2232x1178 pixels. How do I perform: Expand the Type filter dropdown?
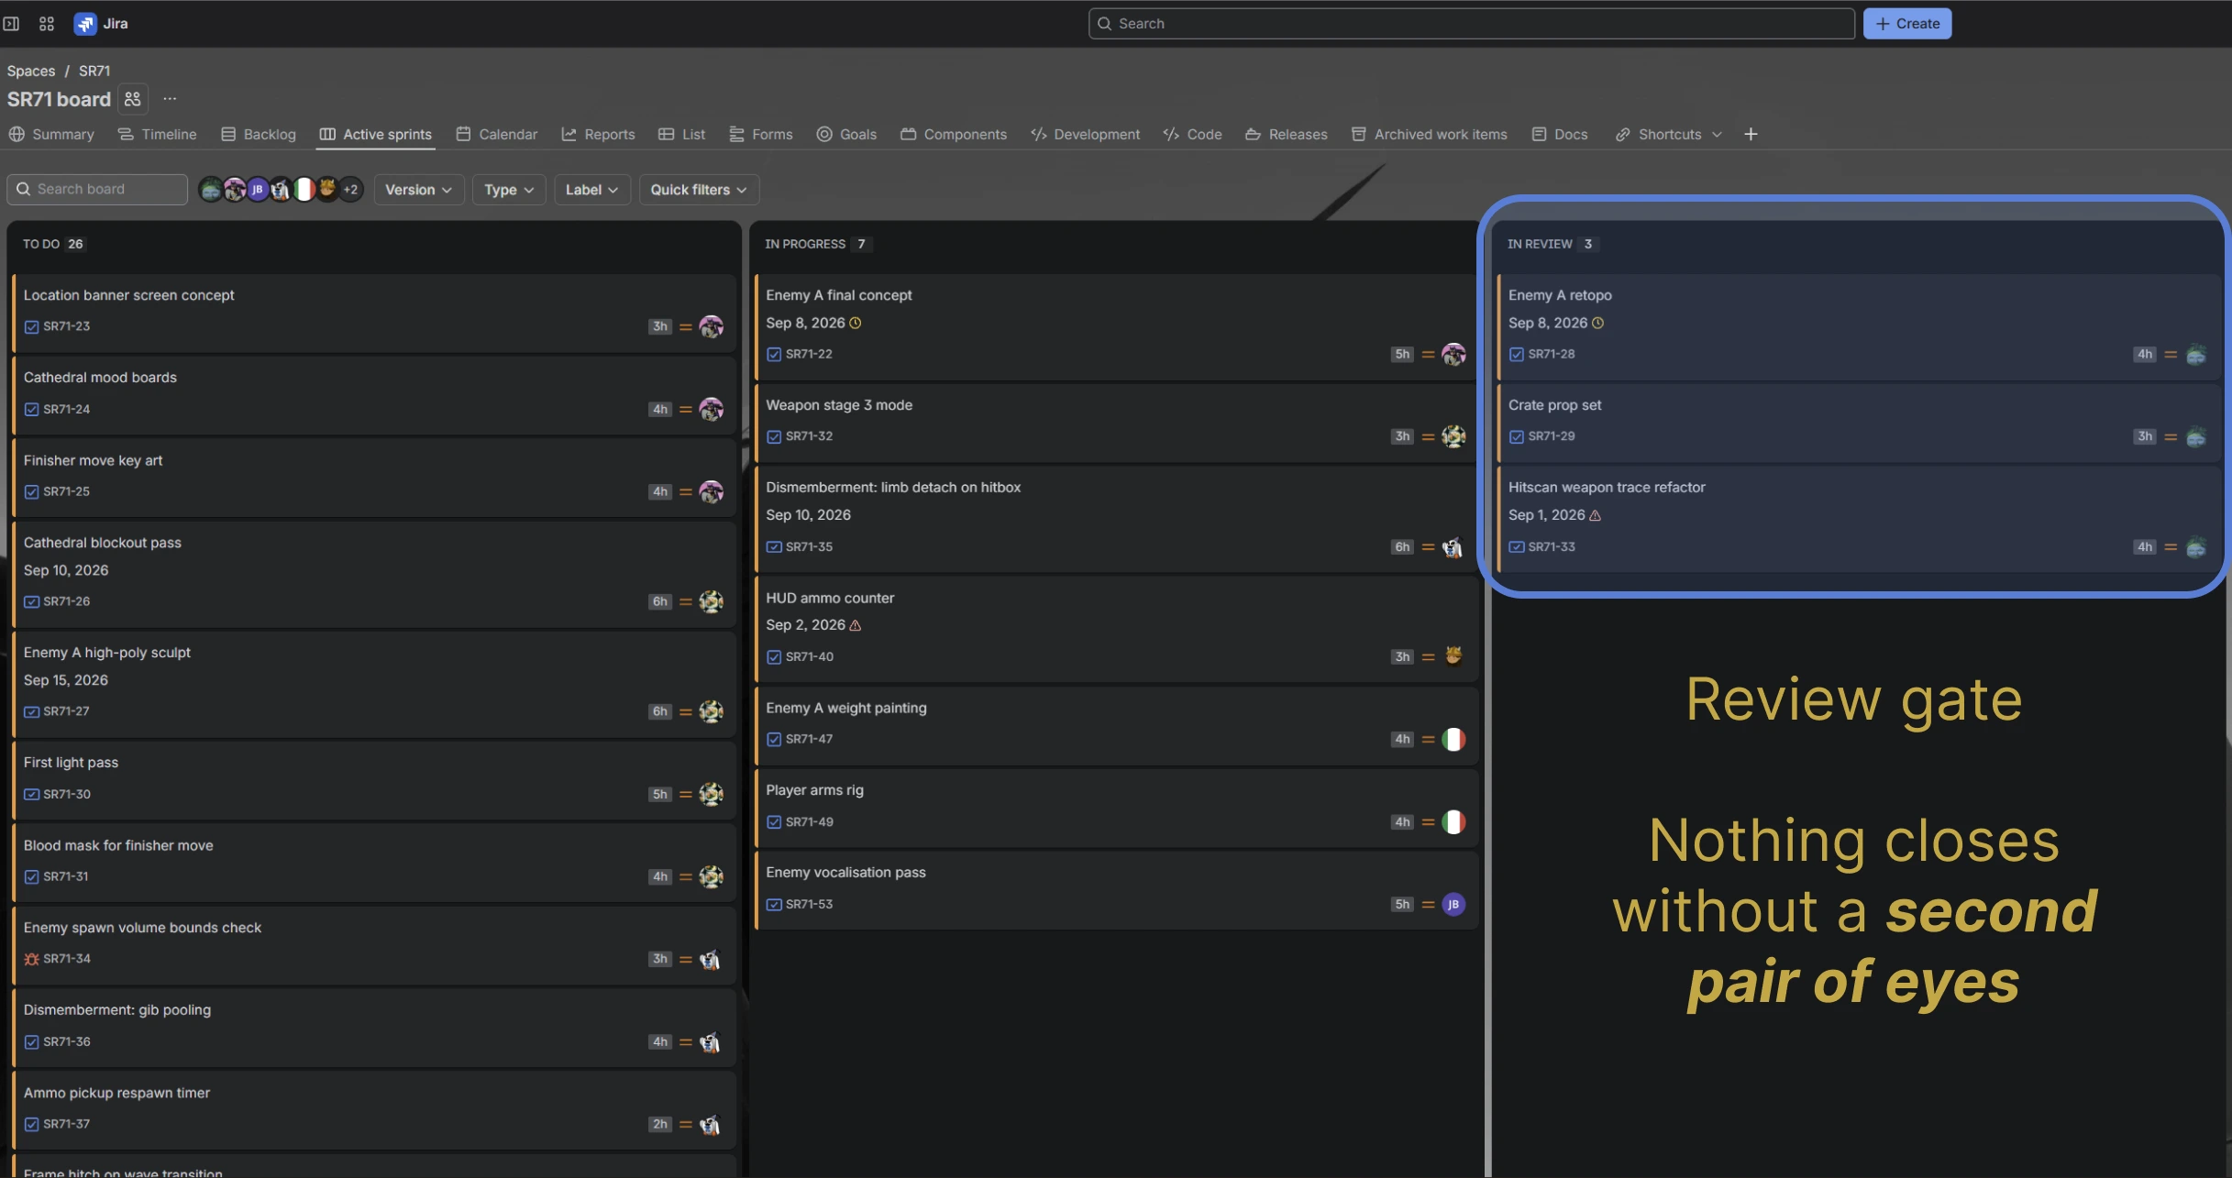click(509, 190)
